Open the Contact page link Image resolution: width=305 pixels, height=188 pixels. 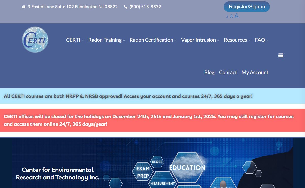228,72
